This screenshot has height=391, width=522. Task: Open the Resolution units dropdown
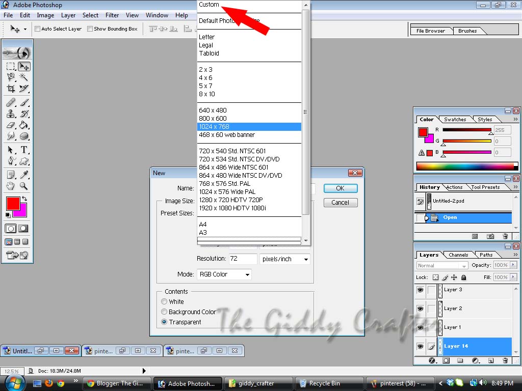[x=285, y=259]
